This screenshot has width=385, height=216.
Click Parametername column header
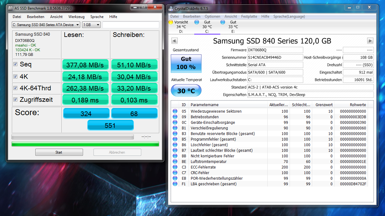click(x=228, y=105)
